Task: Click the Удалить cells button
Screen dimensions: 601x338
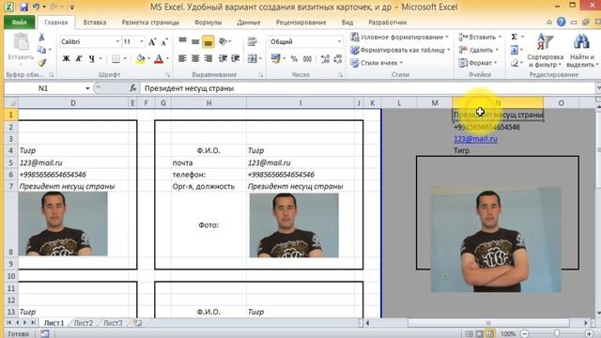Action: coord(478,50)
